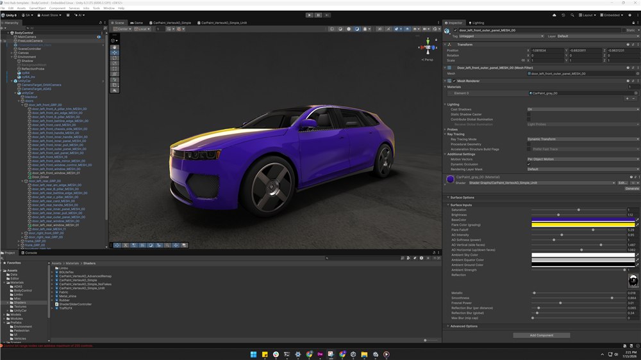Pick BaseColor with its eyedropper icon
This screenshot has width=641, height=360.
[x=637, y=220]
